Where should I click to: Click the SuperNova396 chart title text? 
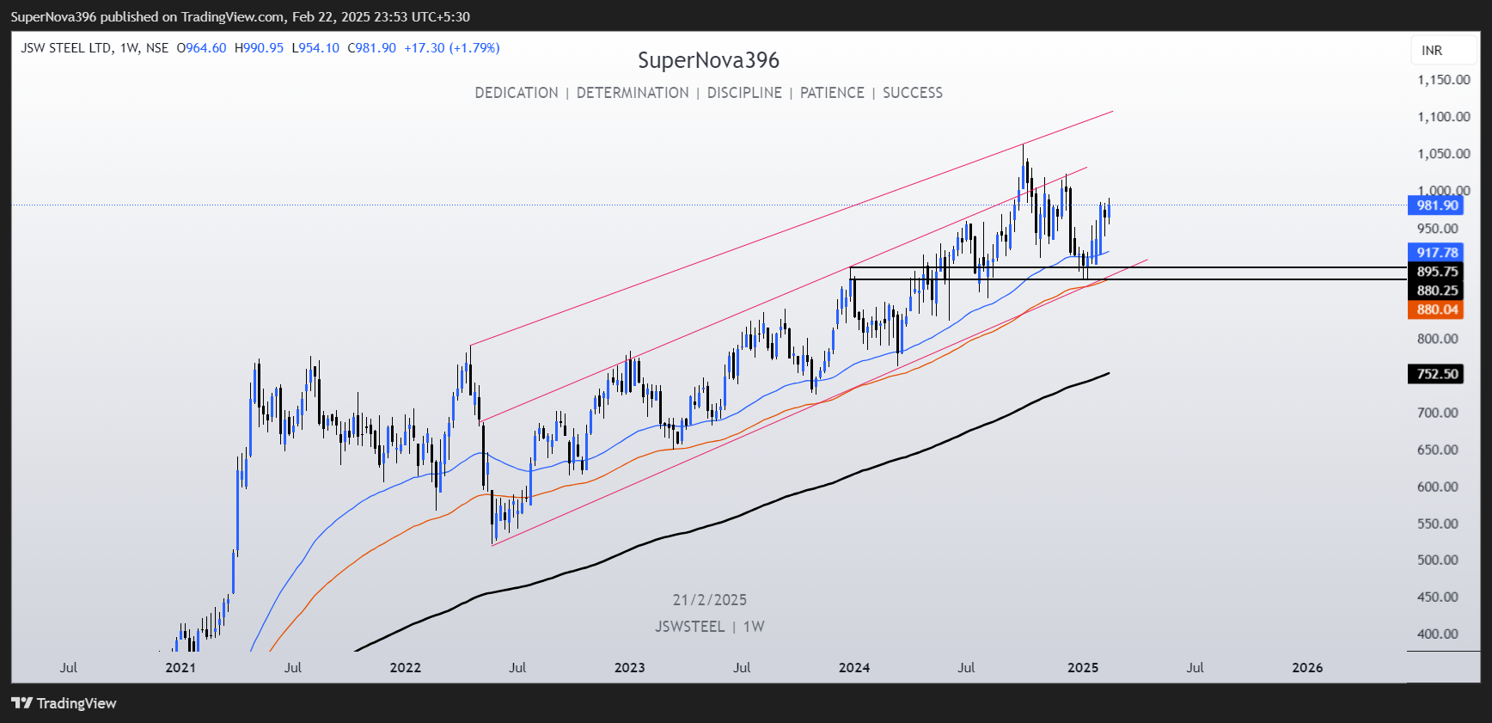[708, 60]
